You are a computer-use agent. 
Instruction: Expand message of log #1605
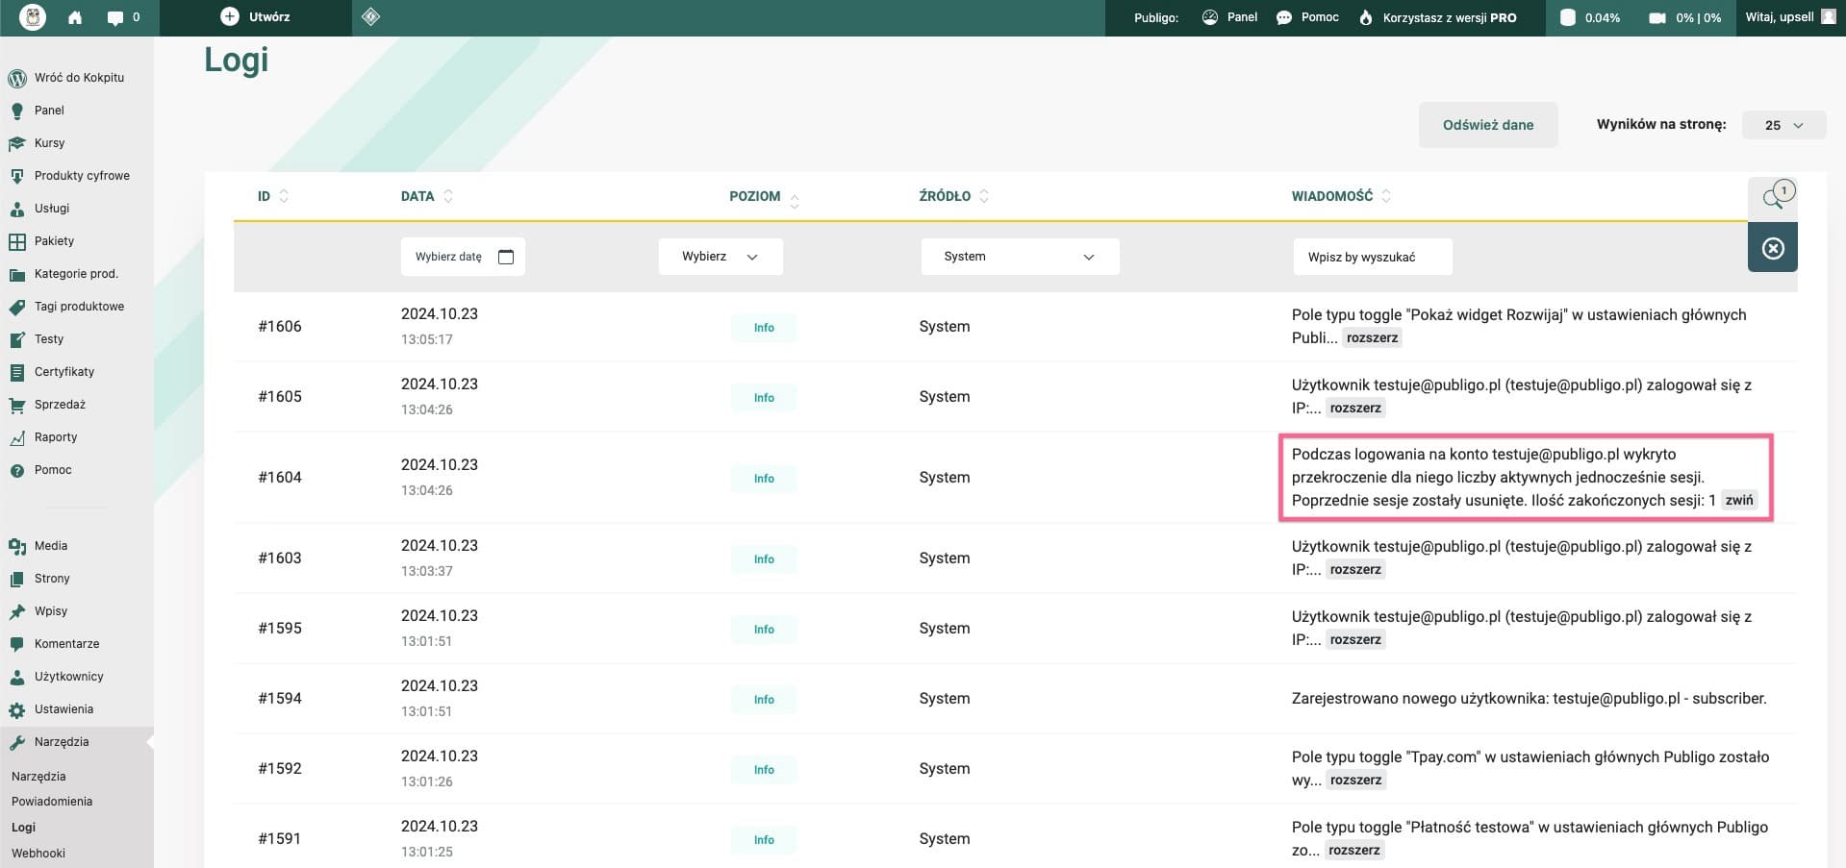(1355, 409)
